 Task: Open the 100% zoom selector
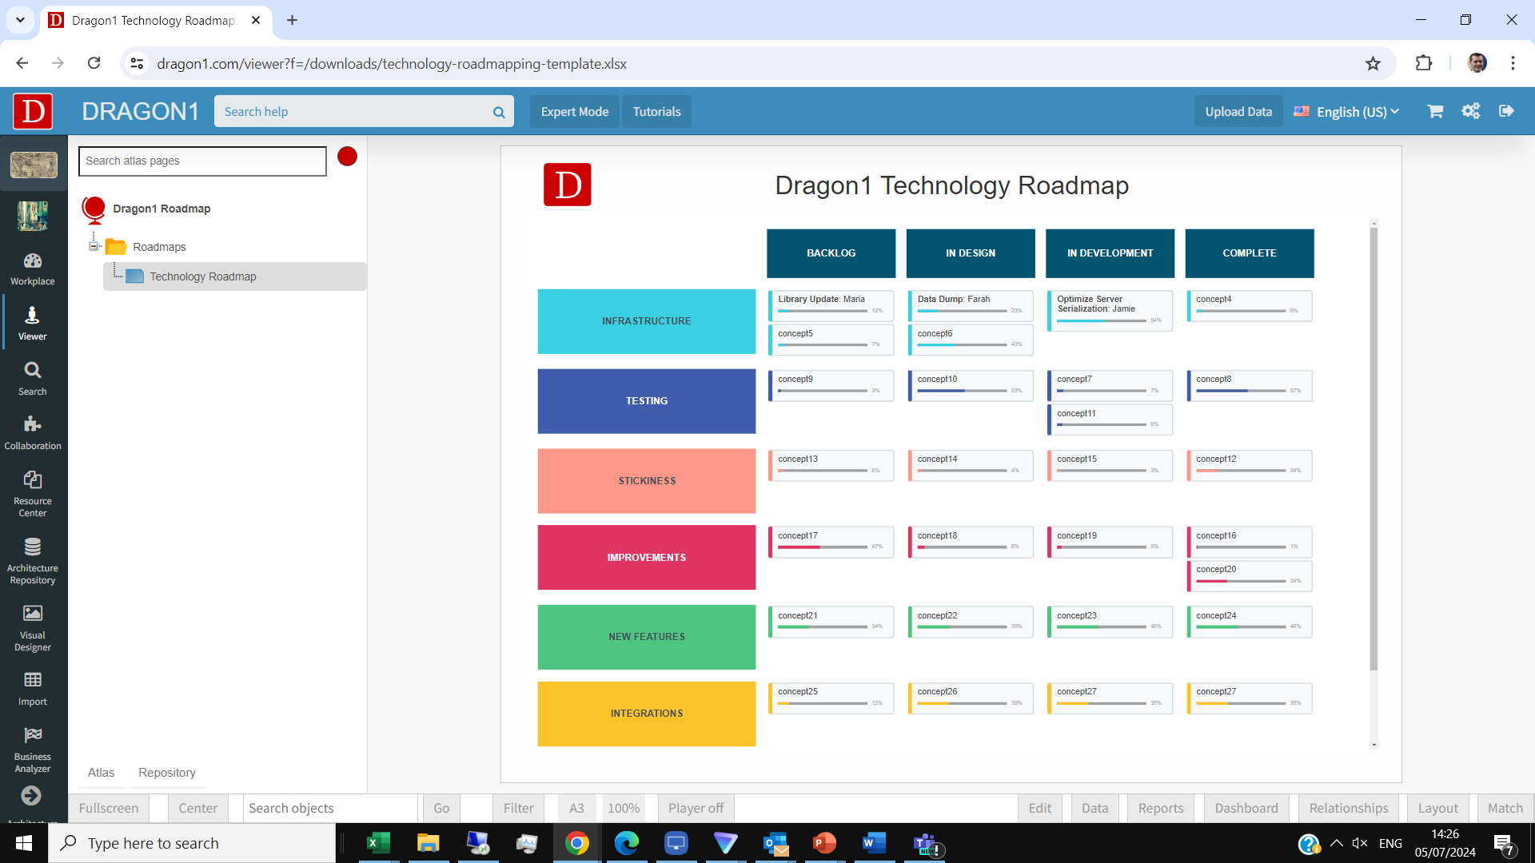click(x=624, y=808)
